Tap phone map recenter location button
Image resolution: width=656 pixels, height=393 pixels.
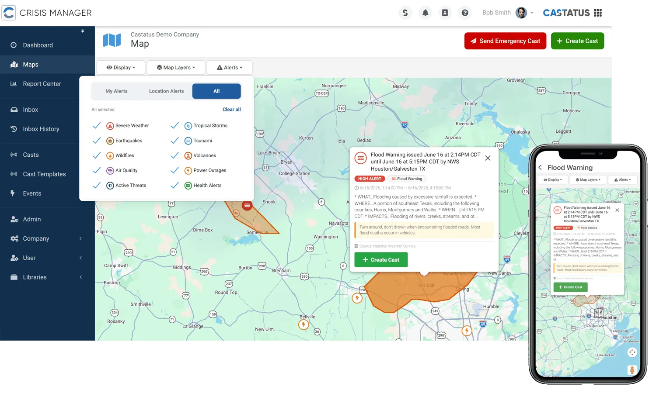[x=632, y=352]
